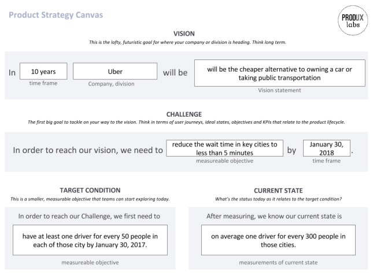The width and height of the screenshot is (373, 279).
Task: Click the "Vision statement" caption
Action: click(x=279, y=91)
